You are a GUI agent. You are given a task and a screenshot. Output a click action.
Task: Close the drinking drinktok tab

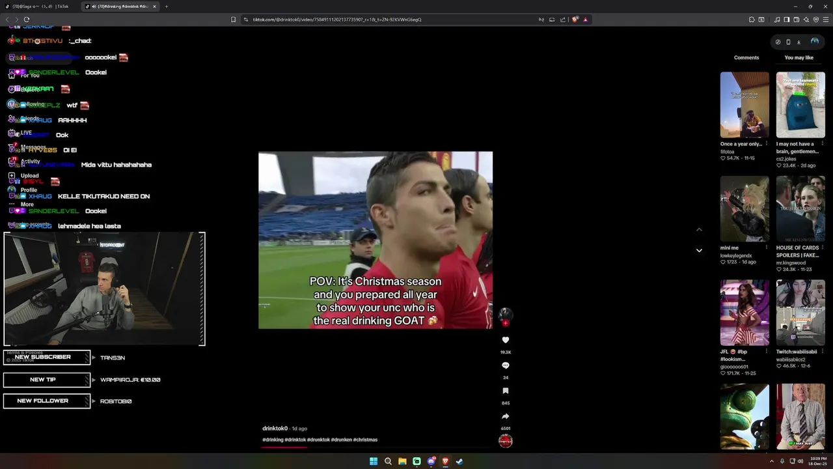[154, 7]
